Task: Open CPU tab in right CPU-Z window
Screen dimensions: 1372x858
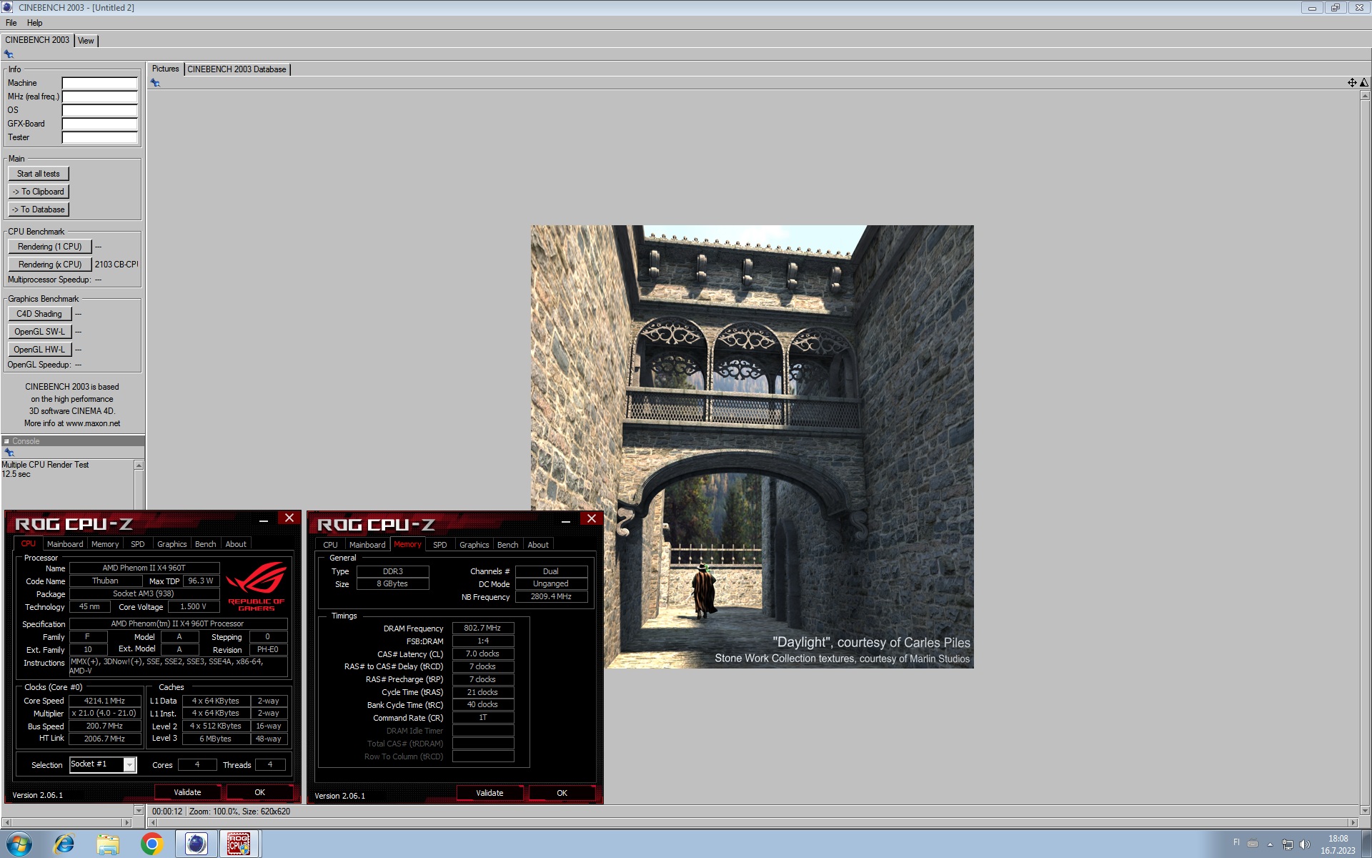Action: point(330,545)
